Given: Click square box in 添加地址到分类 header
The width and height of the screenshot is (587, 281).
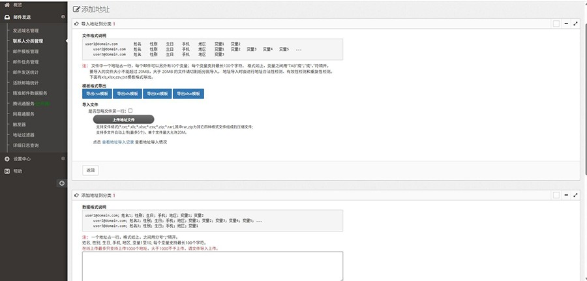Looking at the screenshot, I should point(556,195).
